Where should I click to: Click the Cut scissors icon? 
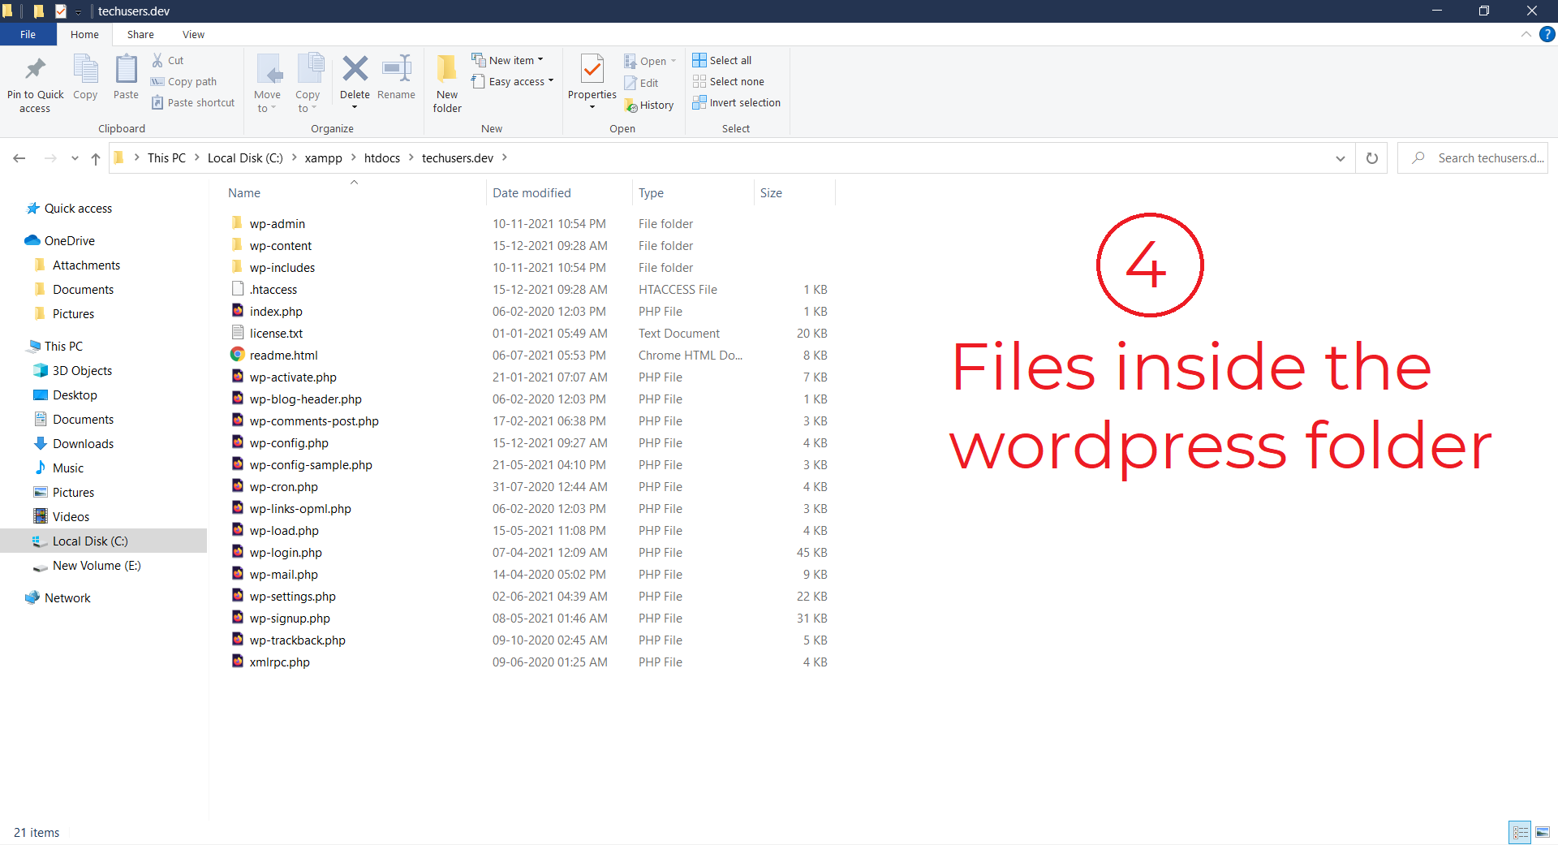(x=157, y=60)
